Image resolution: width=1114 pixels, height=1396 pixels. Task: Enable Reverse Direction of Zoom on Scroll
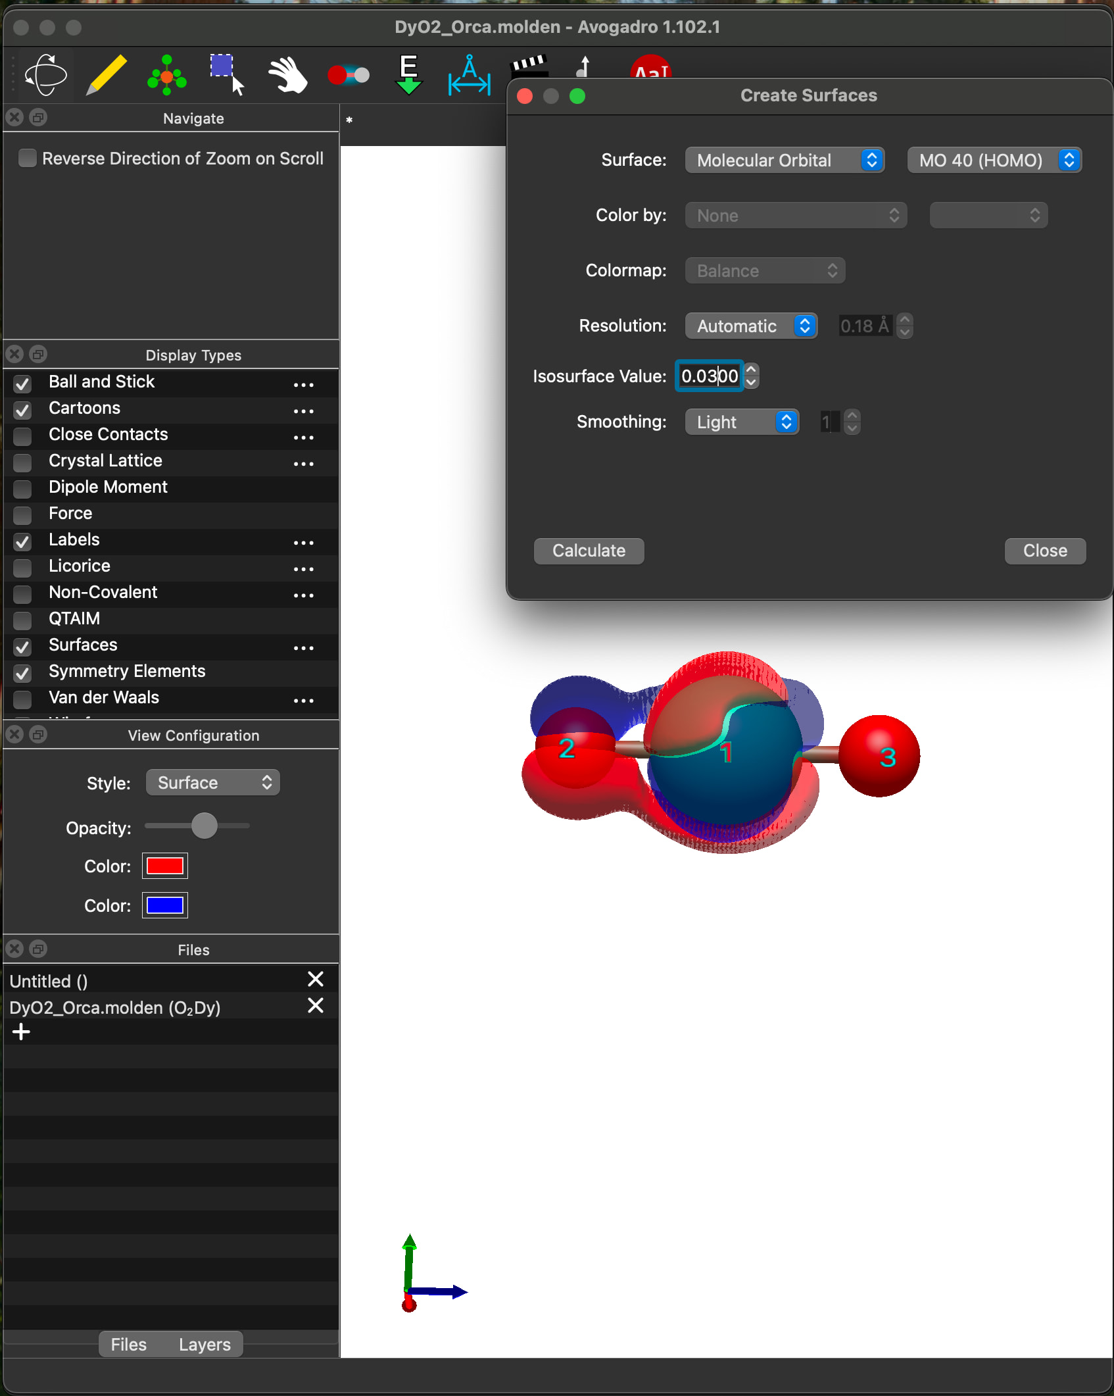[x=27, y=159]
